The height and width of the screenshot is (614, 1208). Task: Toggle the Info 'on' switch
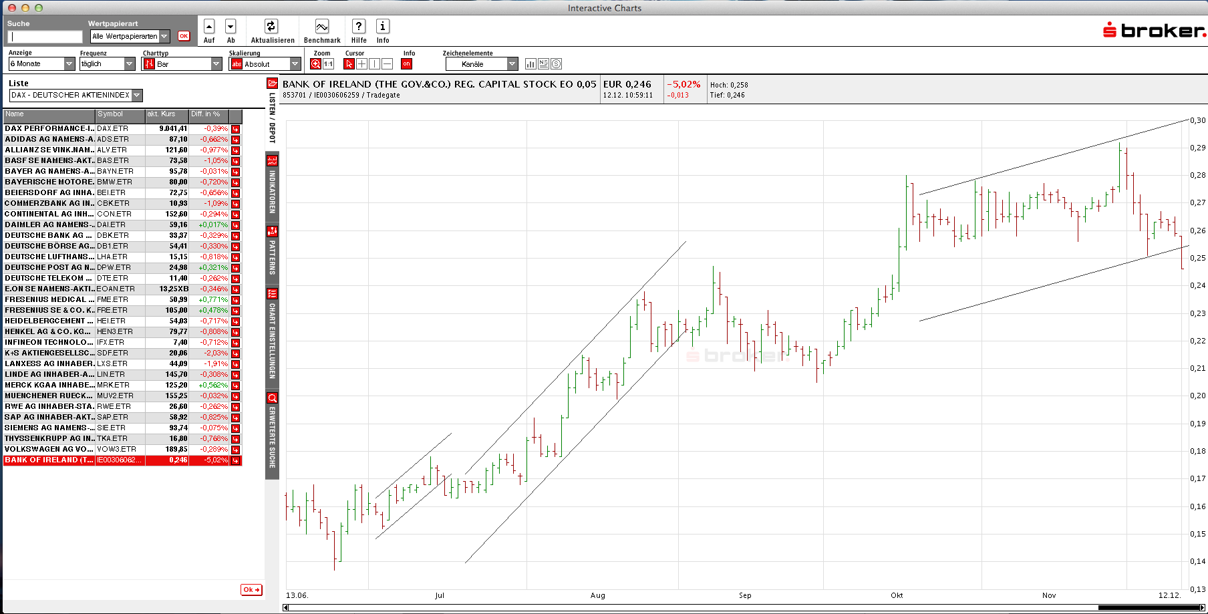coord(406,64)
